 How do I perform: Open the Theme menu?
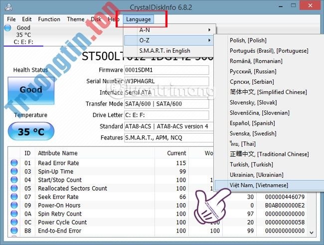(76, 19)
